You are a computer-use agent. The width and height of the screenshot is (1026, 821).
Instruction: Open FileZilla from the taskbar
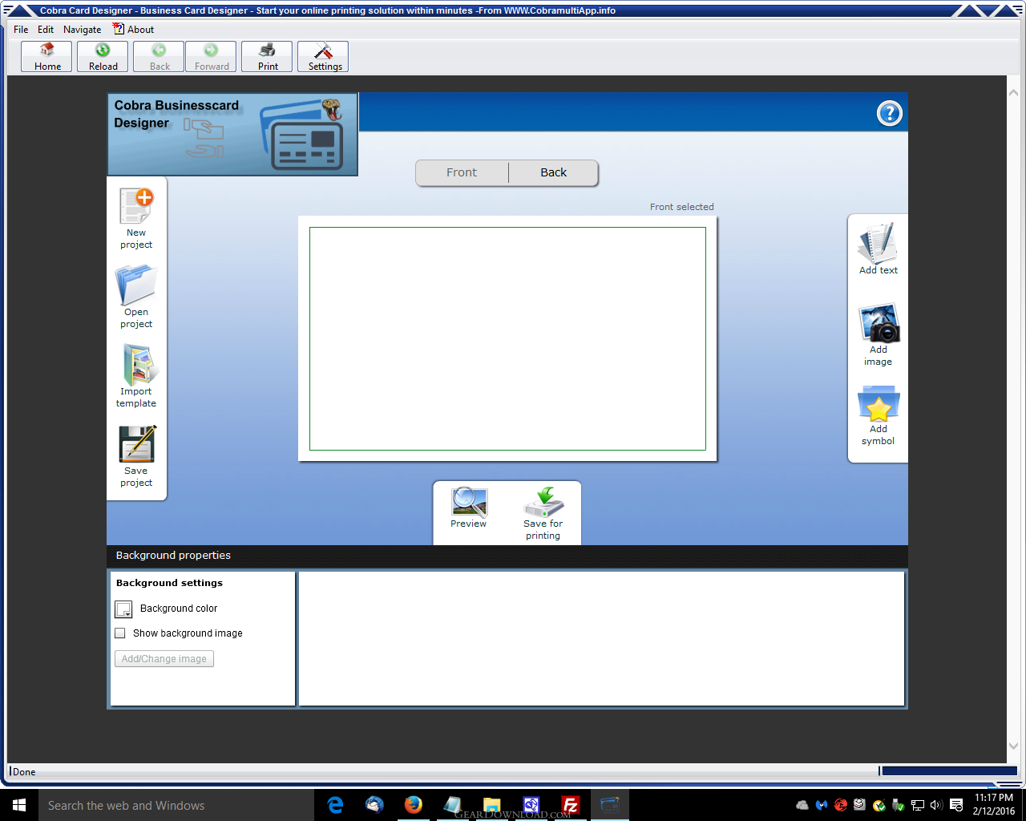[x=571, y=805]
